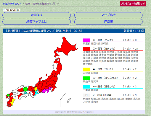The height and width of the screenshot is (116, 151).
Task: Select the red 宿泊 legend swatch
Action: (x=86, y=49)
